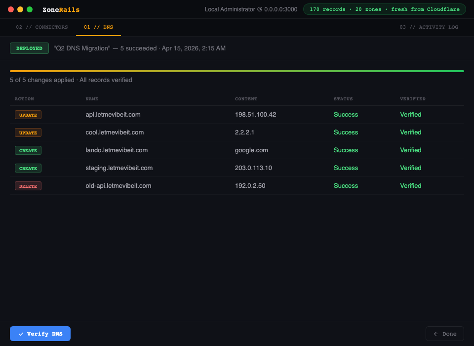Click the ACTION column header

coord(24,99)
